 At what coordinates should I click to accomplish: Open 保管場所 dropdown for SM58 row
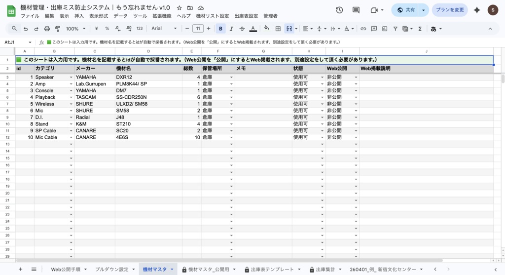231,111
